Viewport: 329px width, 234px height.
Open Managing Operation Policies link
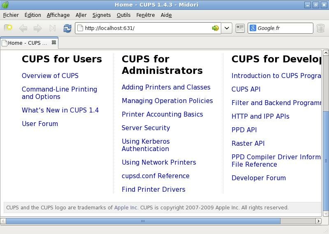(x=167, y=101)
